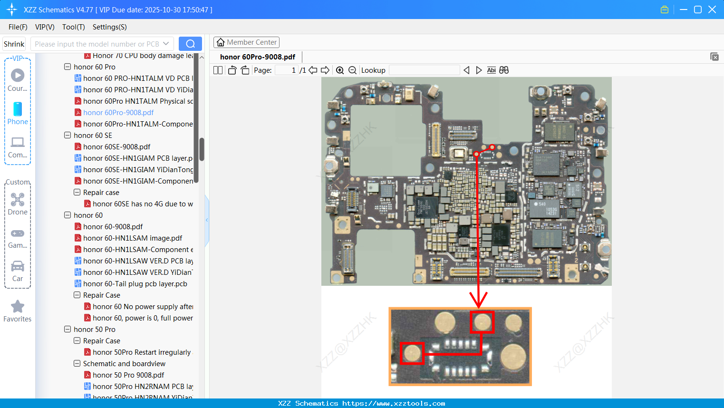724x408 pixels.
Task: Open honor 50Pro Restart irregularly case
Action: click(x=137, y=352)
